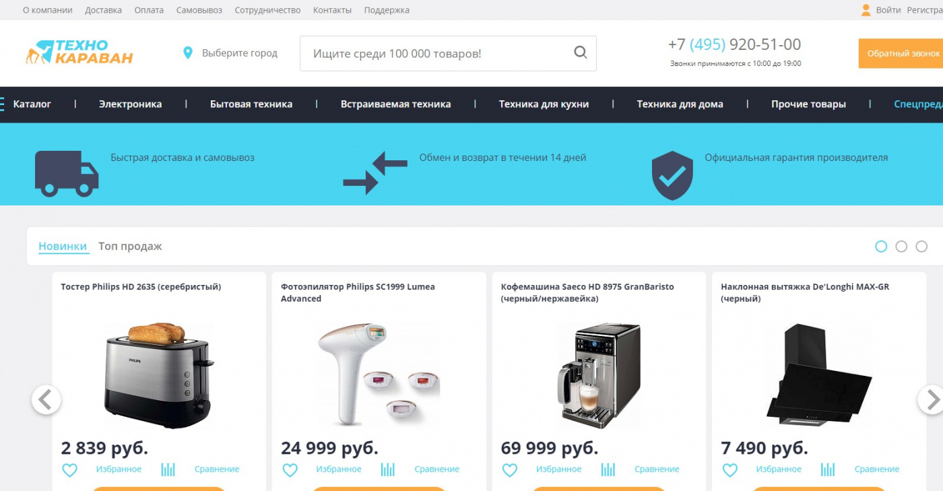
Task: Click the previous-slide arrow on product carousel
Action: (46, 400)
